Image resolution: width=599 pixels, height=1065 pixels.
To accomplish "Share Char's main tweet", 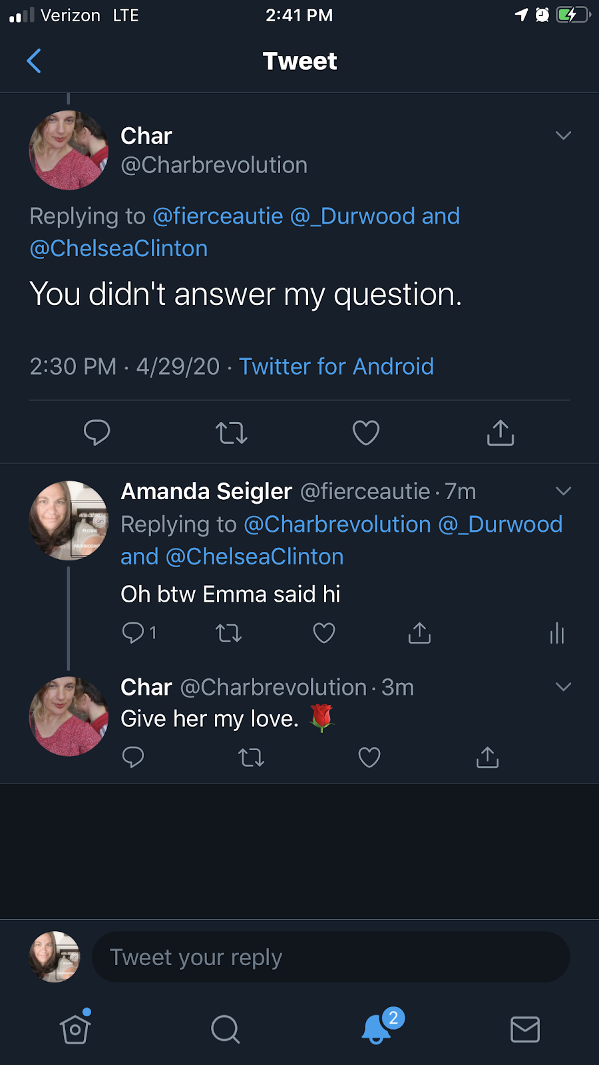I will click(x=500, y=433).
